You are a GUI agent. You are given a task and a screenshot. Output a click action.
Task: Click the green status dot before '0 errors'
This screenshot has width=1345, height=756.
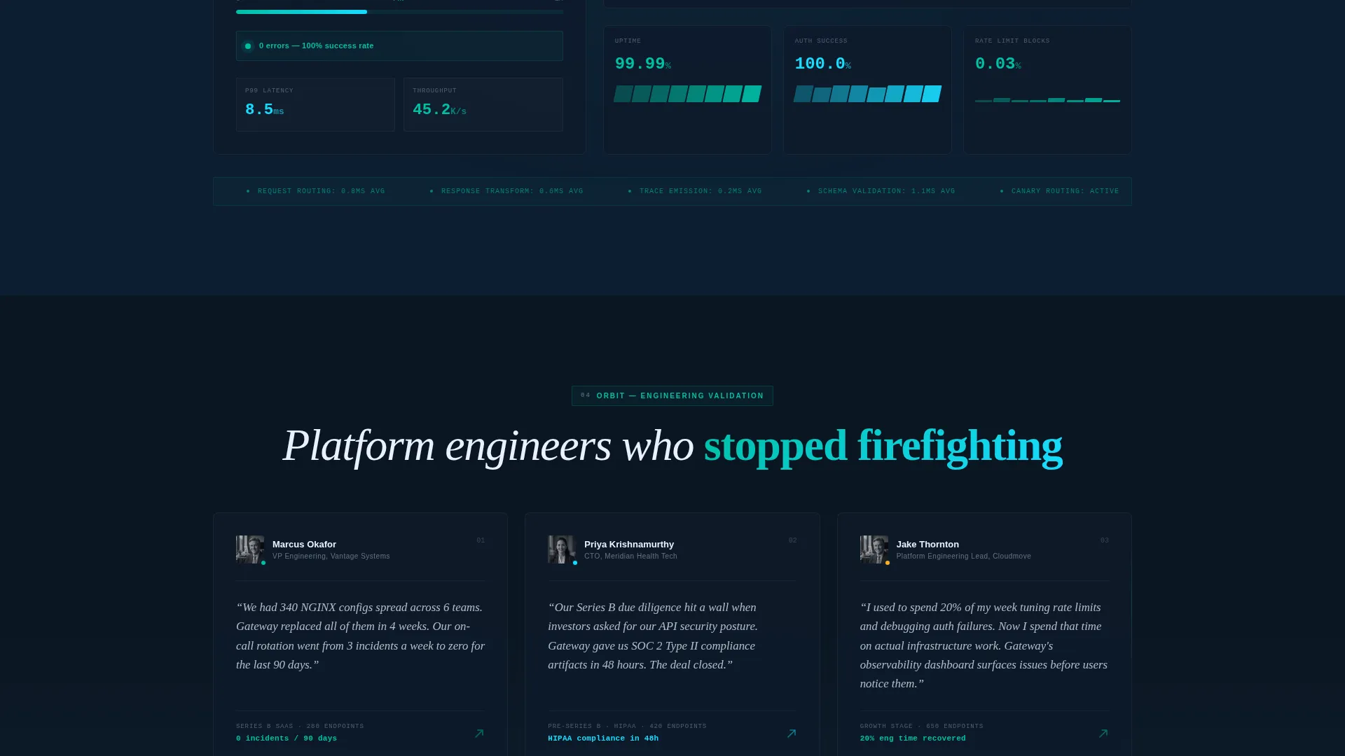point(248,46)
